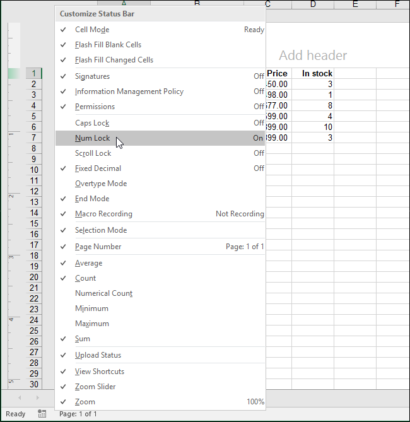The width and height of the screenshot is (410, 422).
Task: Disable the Average calculation option
Action: tap(88, 263)
